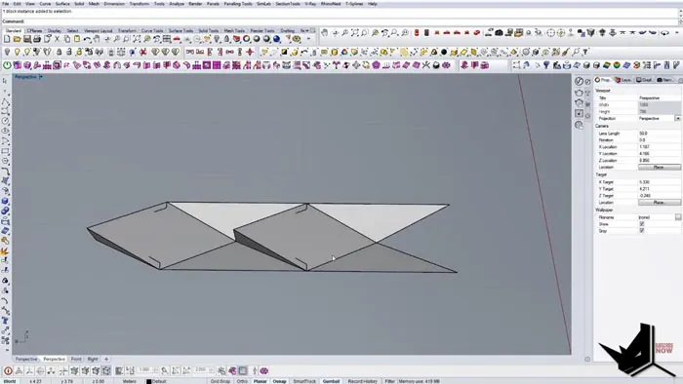Click the Open file folder icon

point(17,40)
